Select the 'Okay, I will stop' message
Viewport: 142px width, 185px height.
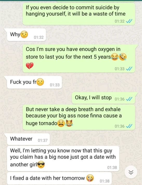click(x=103, y=98)
